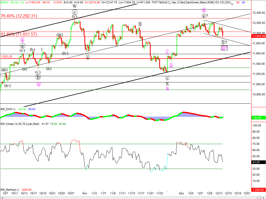Screen dimensions: 266x199
Task: Click the magenta B wave label
Action: [167, 89]
